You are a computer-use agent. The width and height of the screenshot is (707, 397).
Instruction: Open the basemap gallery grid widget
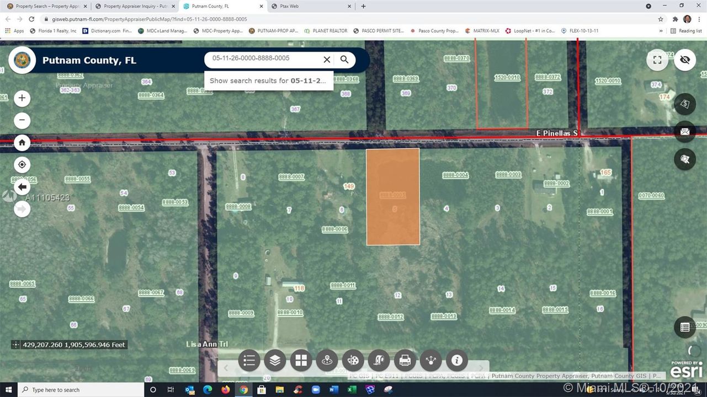click(301, 361)
